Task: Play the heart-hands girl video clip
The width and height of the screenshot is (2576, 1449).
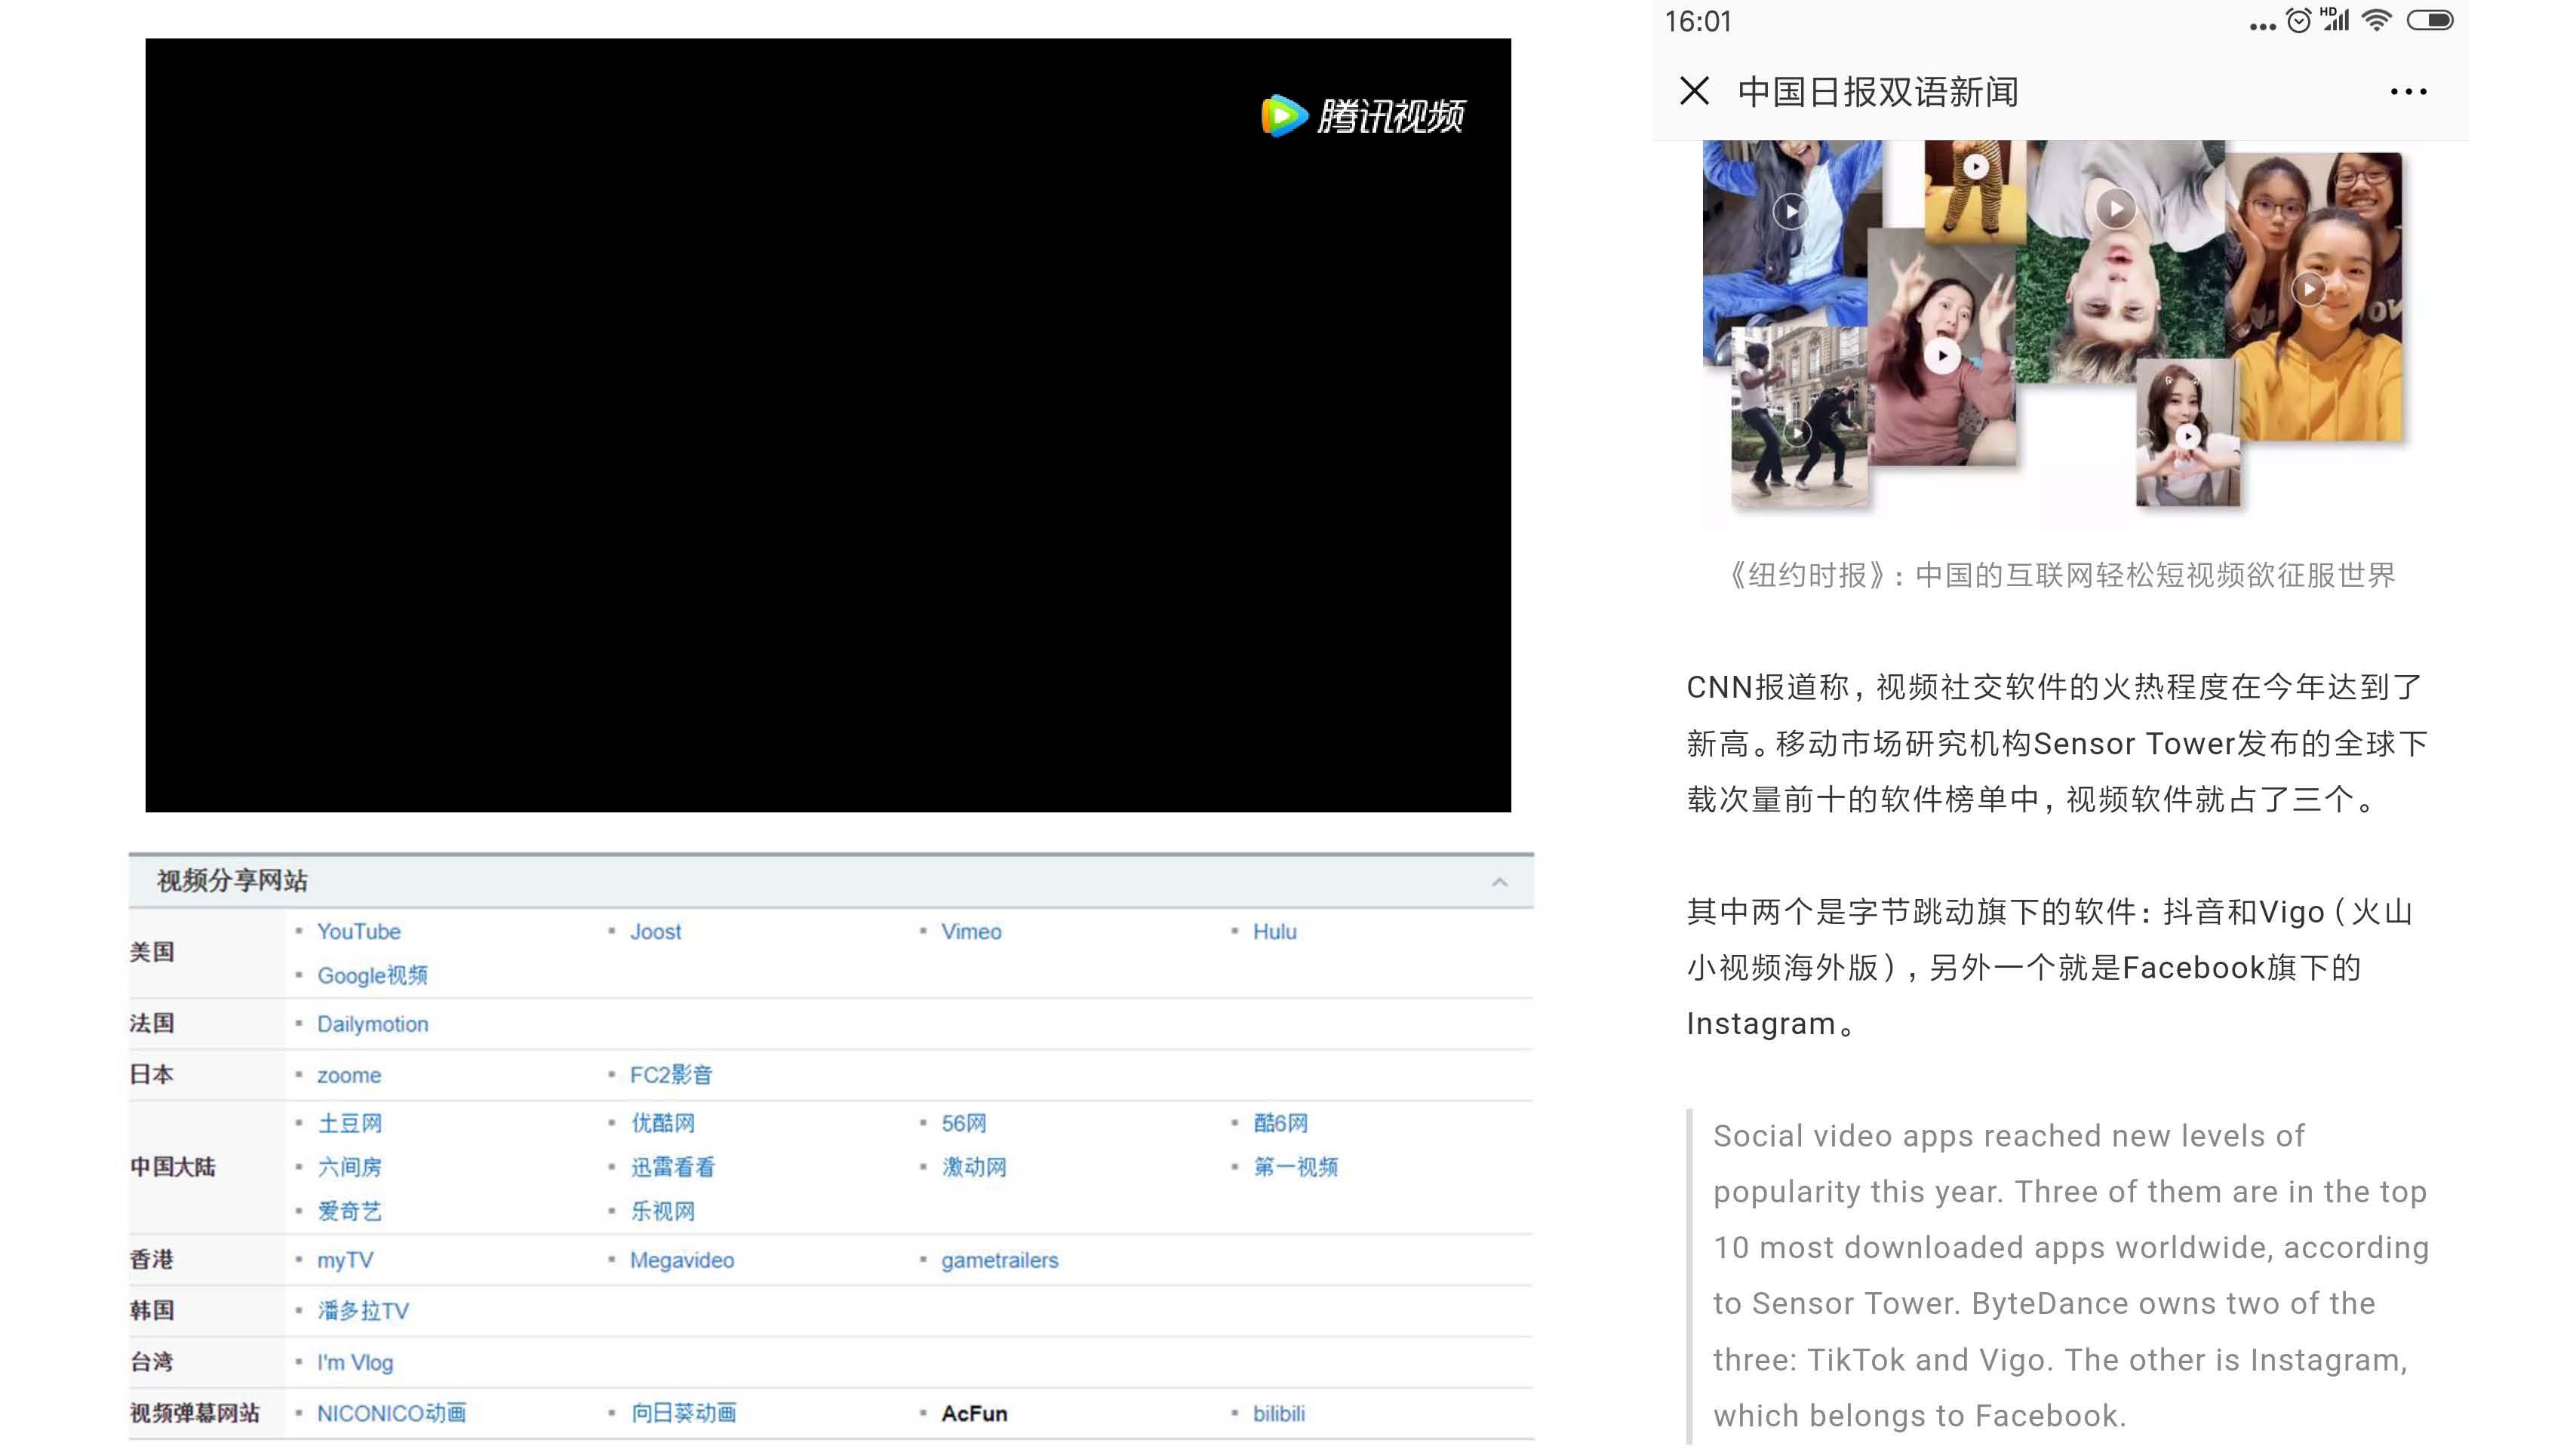Action: coord(2188,437)
